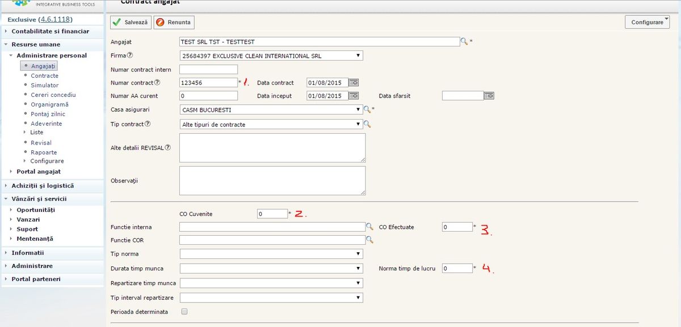Viewport: 681px width, 327px height.
Task: Click help icon beside Firma label
Action: click(130, 56)
